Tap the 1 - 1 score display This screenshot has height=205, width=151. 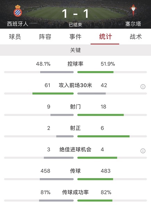coord(75,14)
